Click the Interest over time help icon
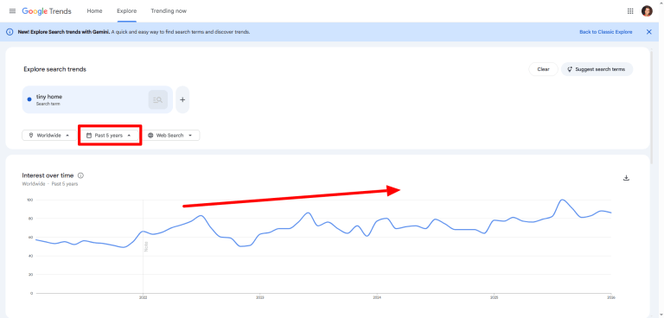Screen dimensions: 664x318 81,175
